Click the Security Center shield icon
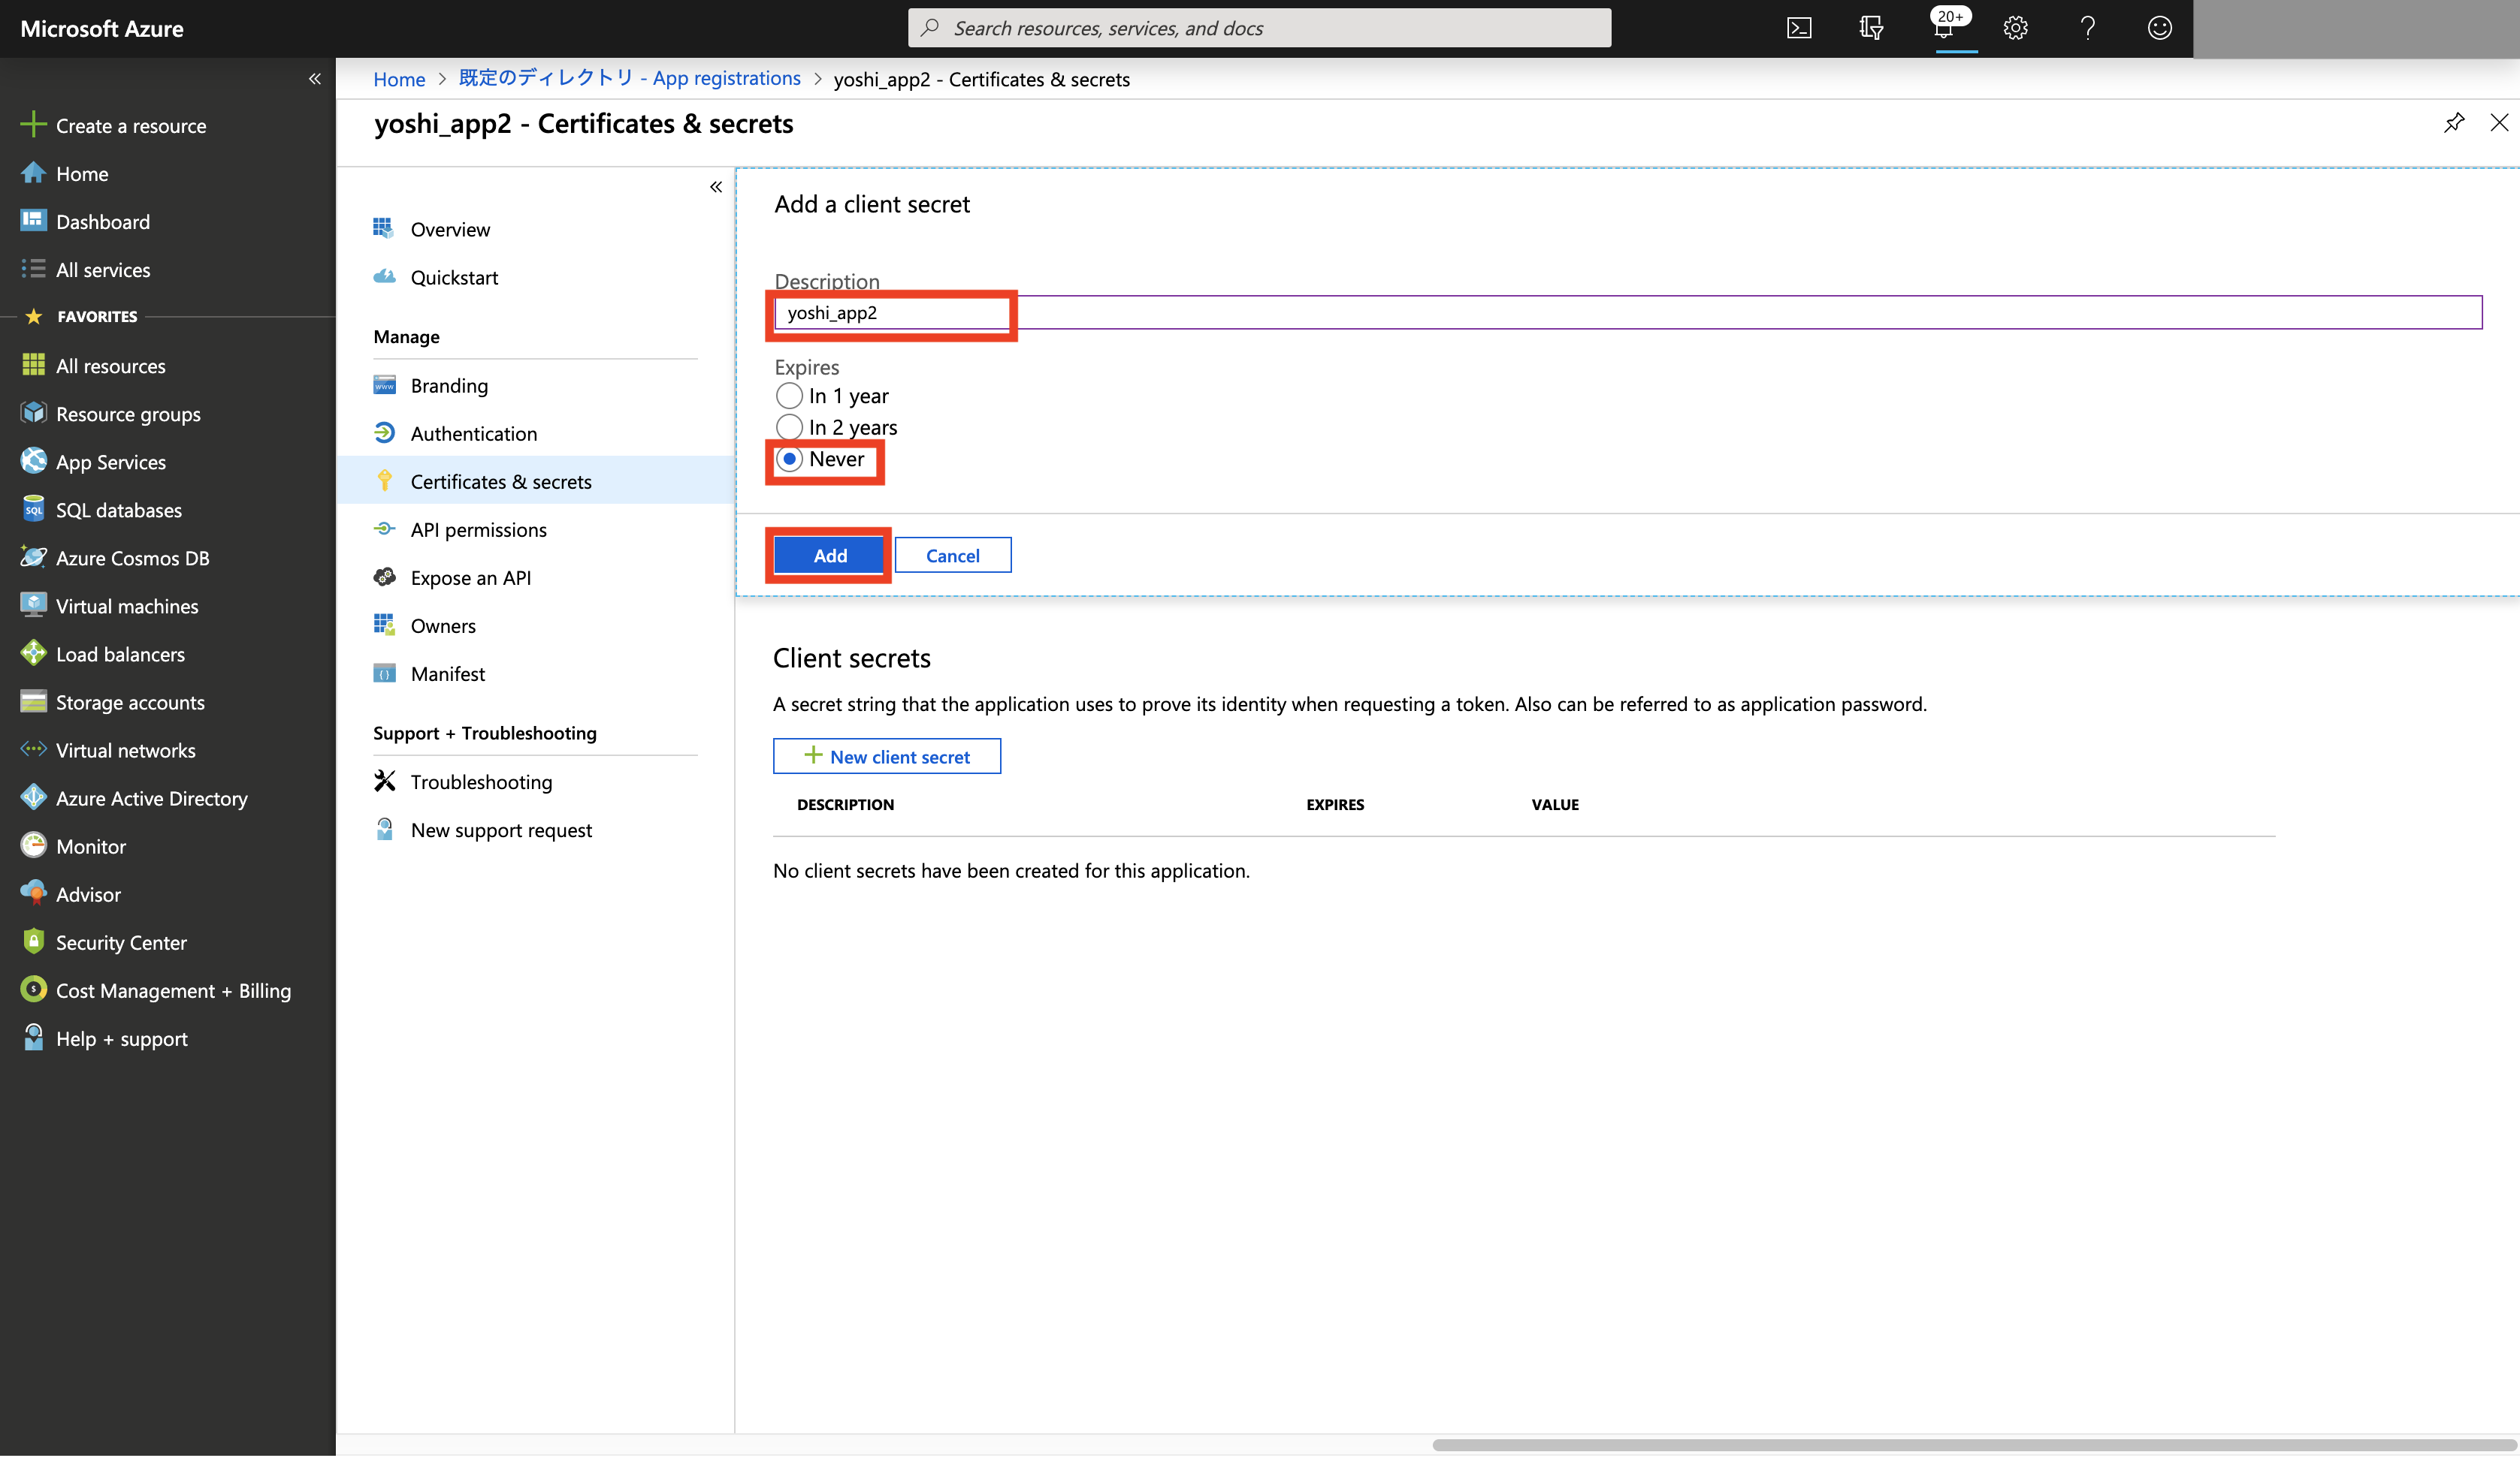The height and width of the screenshot is (1458, 2520). coord(33,941)
